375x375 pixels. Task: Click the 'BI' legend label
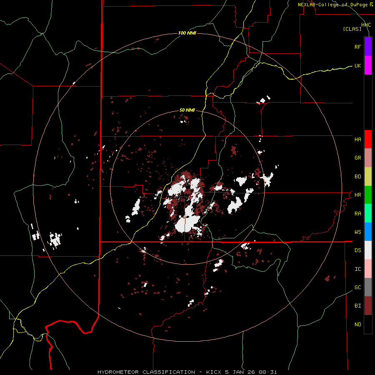[357, 306]
